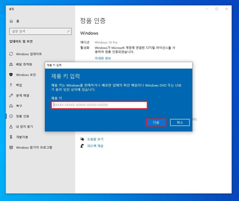Click the 문제 해결 wrench icon
The height and width of the screenshot is (201, 239).
click(x=11, y=96)
